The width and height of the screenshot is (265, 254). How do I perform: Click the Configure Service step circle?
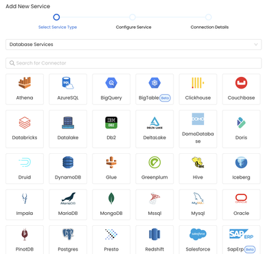132,17
